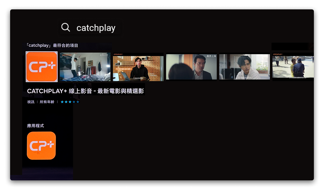Select the catchplay search text field
Screen dimensions: 324x190
(96, 28)
